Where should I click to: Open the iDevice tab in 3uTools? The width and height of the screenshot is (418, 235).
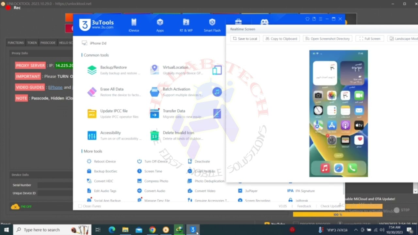coord(134,25)
